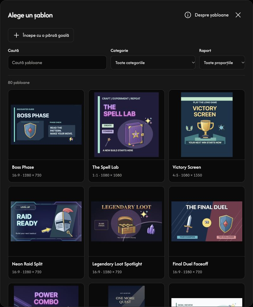
Task: Click the info icon beside Despre șabloane
Action: point(188,15)
